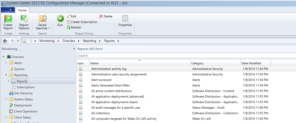Click Status Messages - Audit category cell
Image resolution: width=296 pixels, height=123 pixels.
pyautogui.click(x=208, y=108)
